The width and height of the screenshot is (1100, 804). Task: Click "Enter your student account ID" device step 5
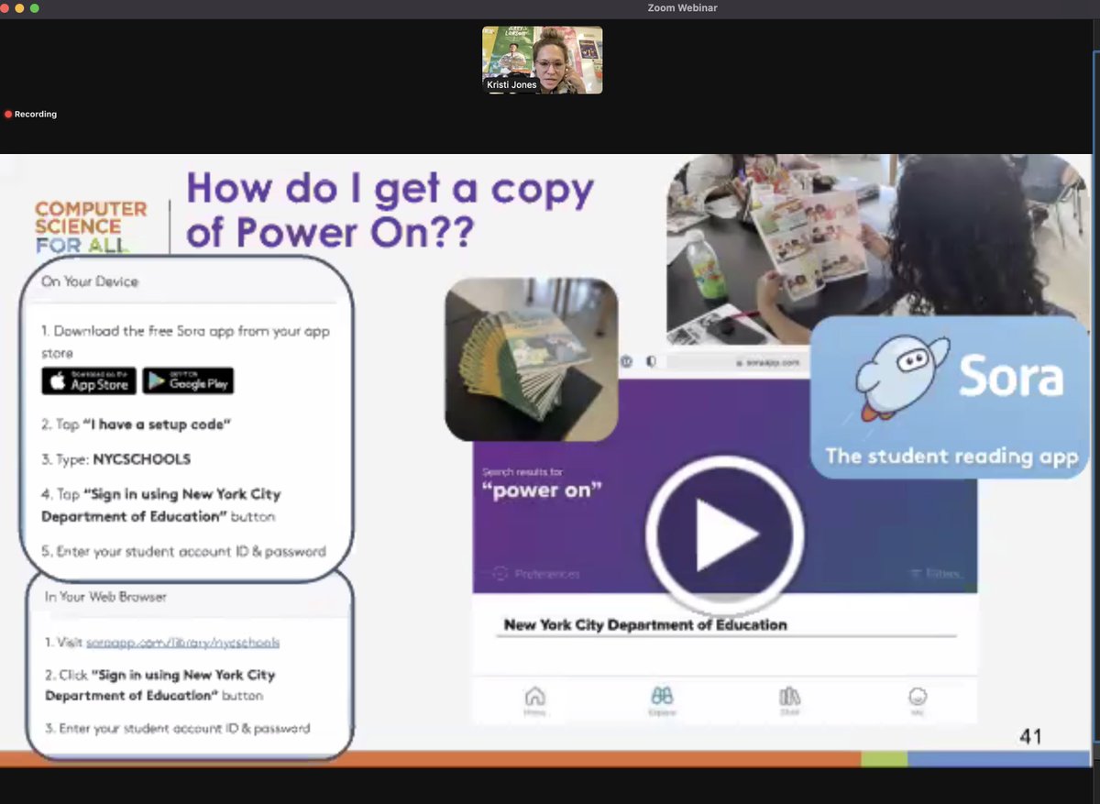click(183, 552)
